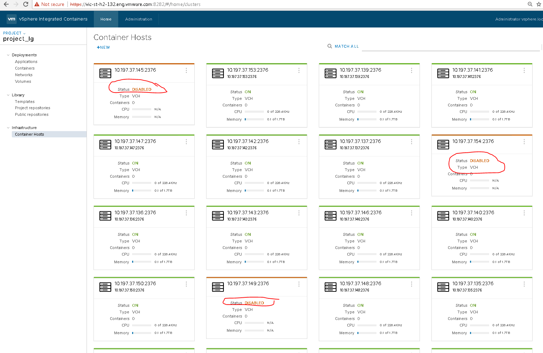The width and height of the screenshot is (543, 353).
Task: Open the three-dot menu for host 10.197.37.143:2376
Action: click(x=299, y=213)
